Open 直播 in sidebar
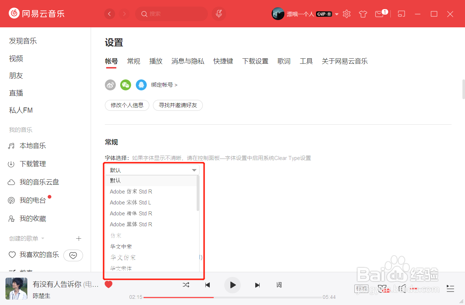Screen dimensions: 465x305 16,93
